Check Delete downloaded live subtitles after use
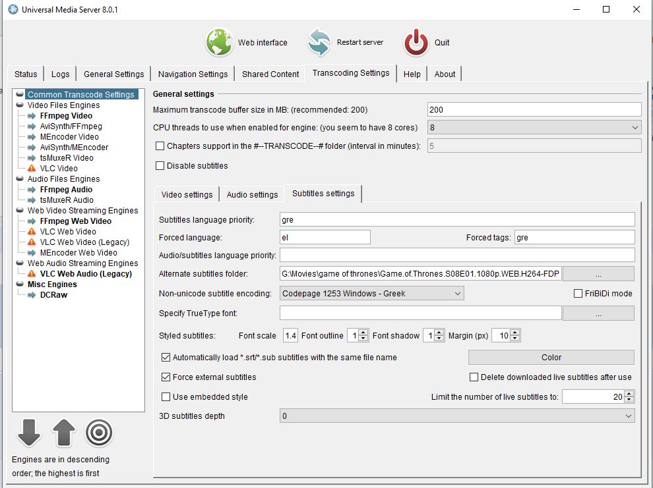The image size is (653, 488). 474,377
